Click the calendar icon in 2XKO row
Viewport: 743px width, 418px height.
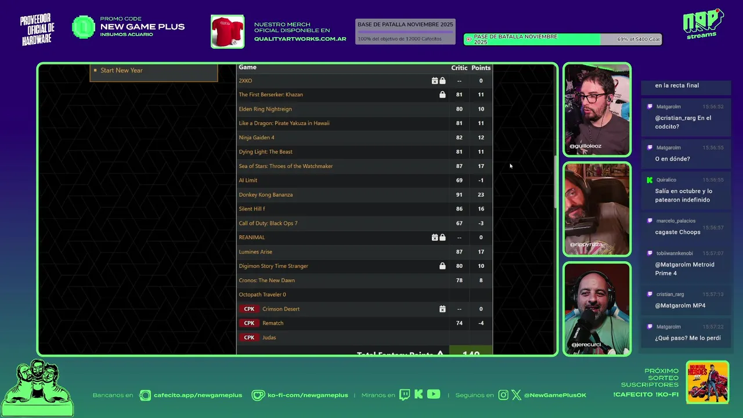pos(435,81)
